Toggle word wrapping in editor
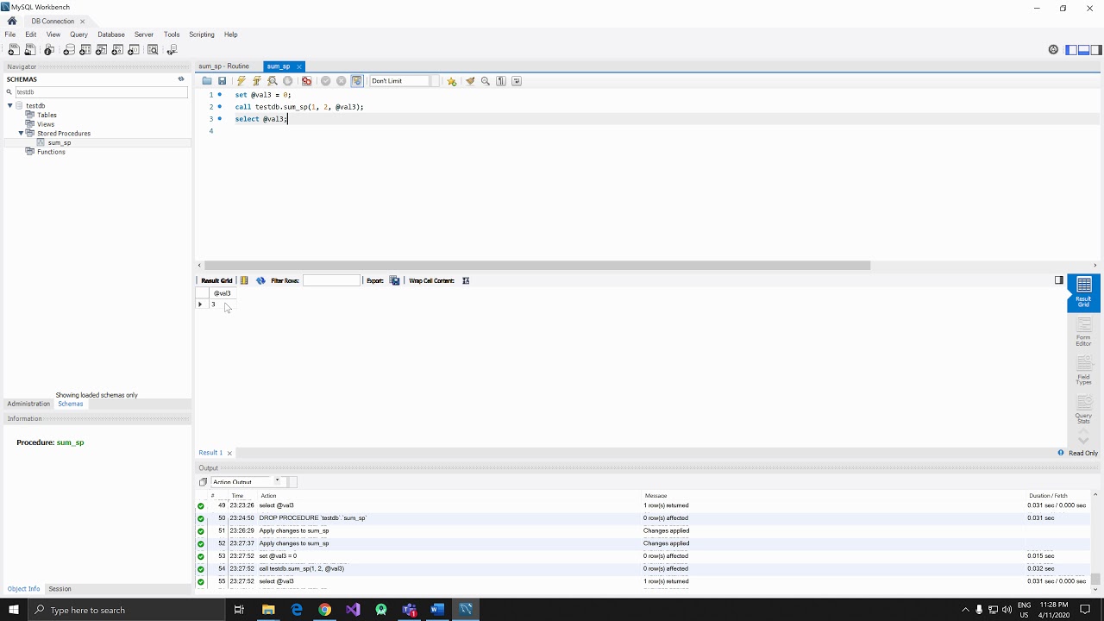The height and width of the screenshot is (621, 1104). tap(517, 81)
